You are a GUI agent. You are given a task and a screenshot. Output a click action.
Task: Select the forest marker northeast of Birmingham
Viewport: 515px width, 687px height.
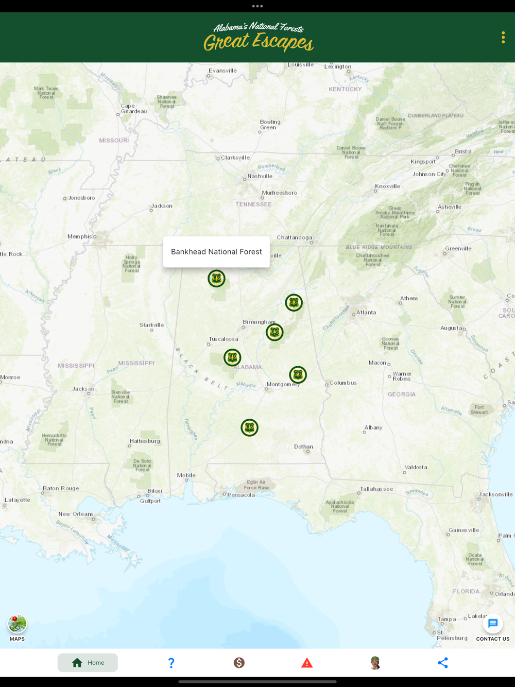(x=294, y=303)
